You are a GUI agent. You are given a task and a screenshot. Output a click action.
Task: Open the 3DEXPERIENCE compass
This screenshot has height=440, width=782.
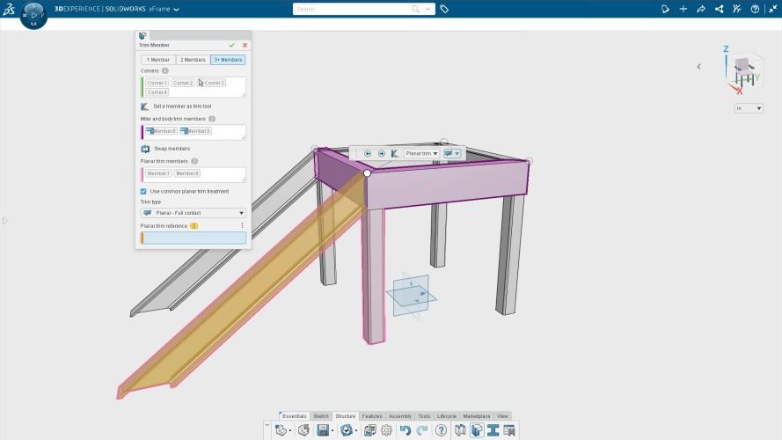33,15
